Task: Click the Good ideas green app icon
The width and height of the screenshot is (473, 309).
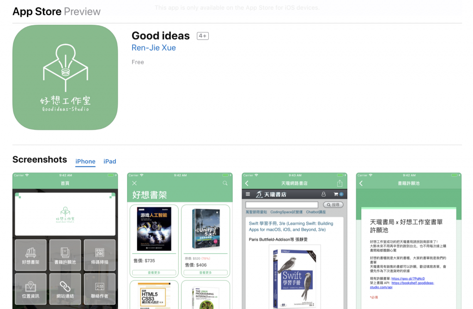Action: point(65,77)
